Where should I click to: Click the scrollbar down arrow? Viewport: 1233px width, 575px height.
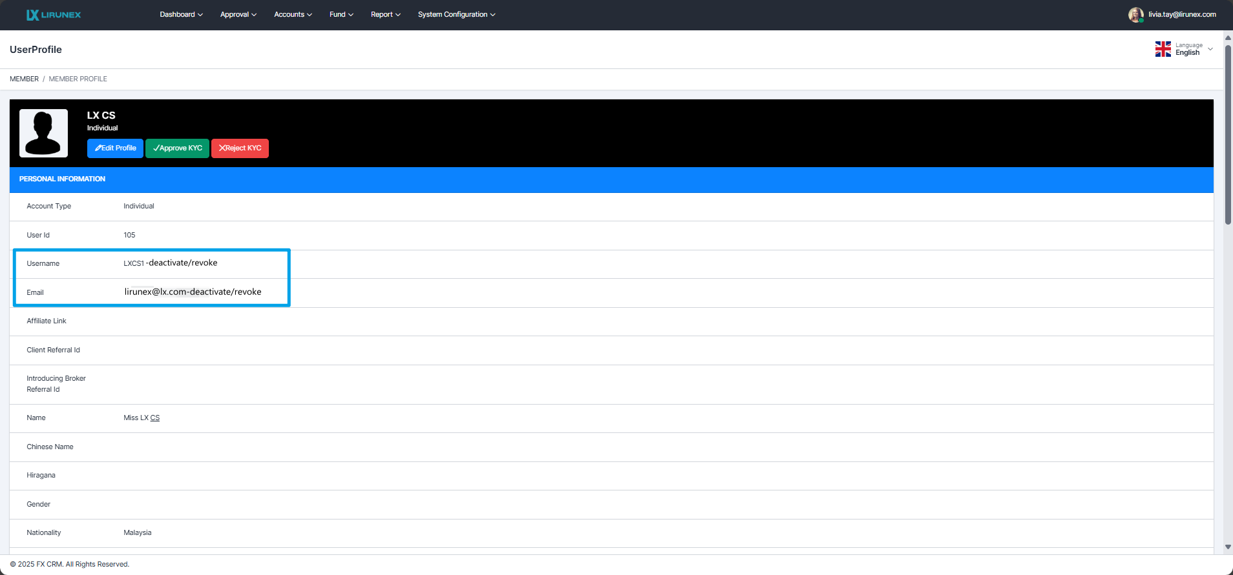(1228, 547)
